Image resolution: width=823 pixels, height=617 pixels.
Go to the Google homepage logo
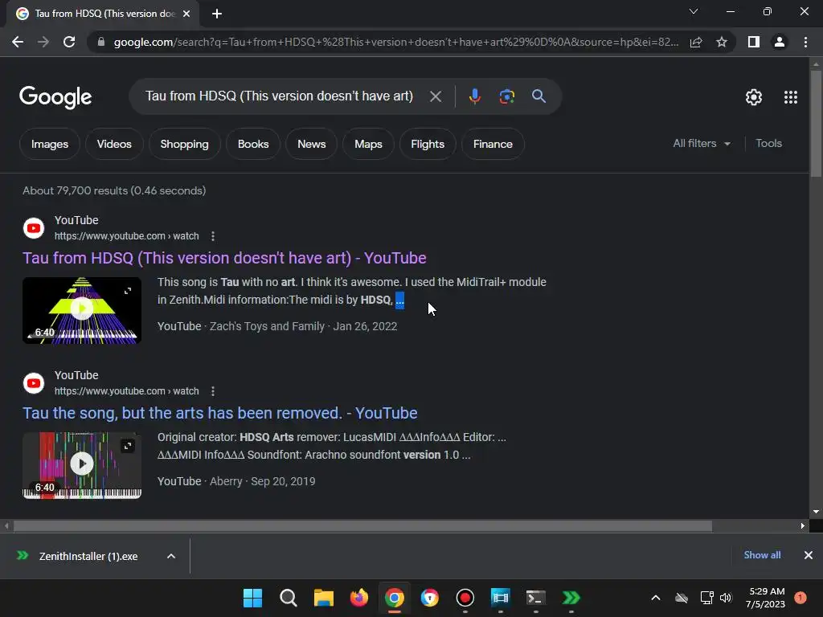(x=55, y=97)
